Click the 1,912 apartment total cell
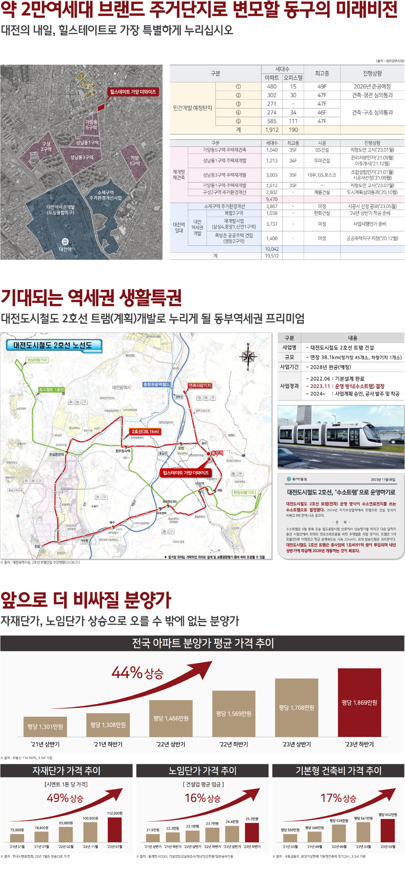This screenshot has height=872, width=405. pyautogui.click(x=272, y=130)
